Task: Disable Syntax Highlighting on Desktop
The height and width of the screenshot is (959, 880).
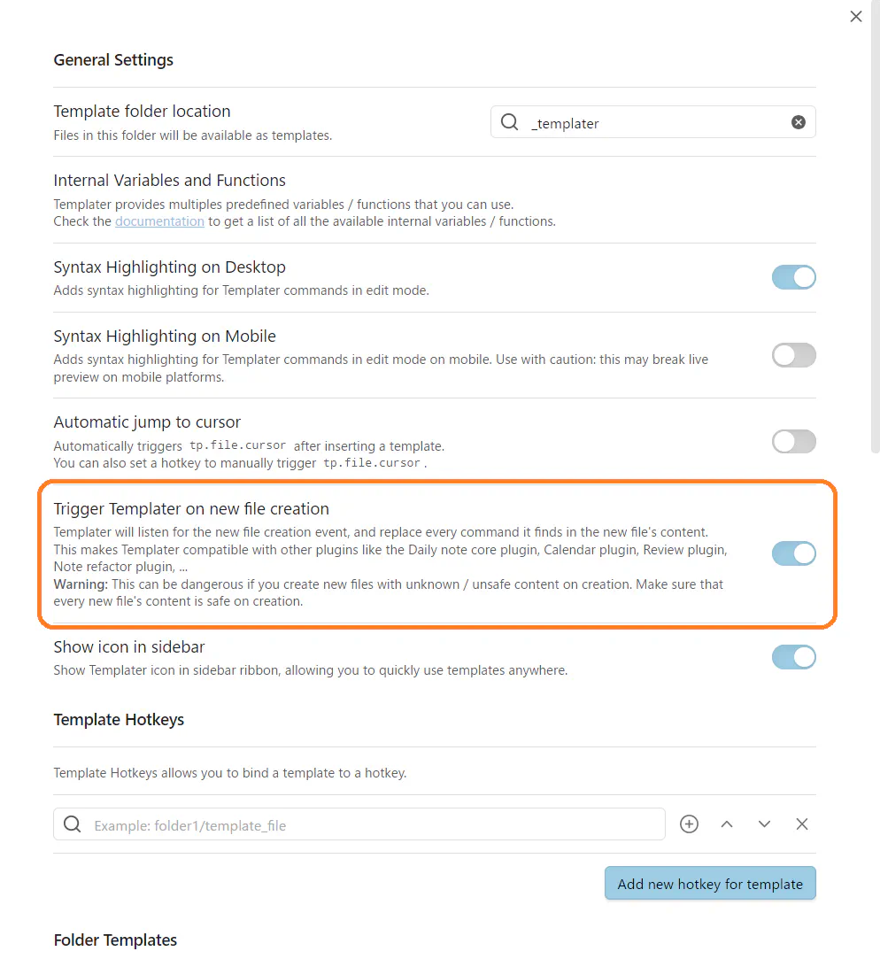Action: coord(793,277)
